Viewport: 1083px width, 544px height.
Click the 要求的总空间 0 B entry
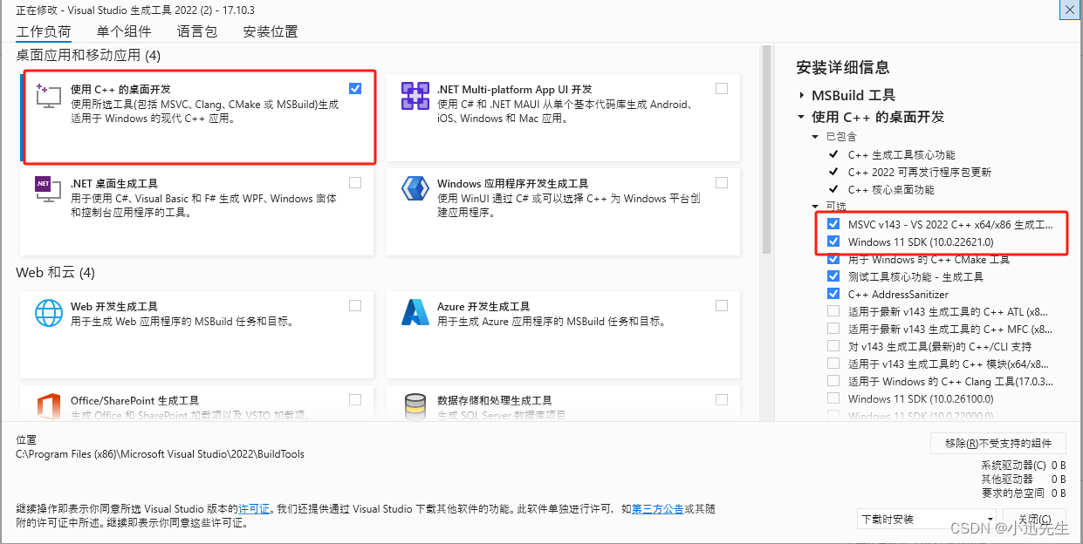1024,493
